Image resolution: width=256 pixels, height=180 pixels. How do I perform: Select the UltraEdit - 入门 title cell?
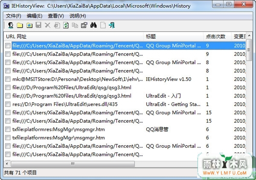pos(163,96)
